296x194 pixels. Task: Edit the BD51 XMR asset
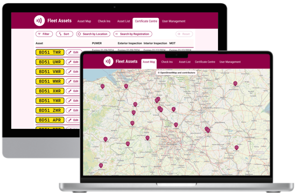73,91
